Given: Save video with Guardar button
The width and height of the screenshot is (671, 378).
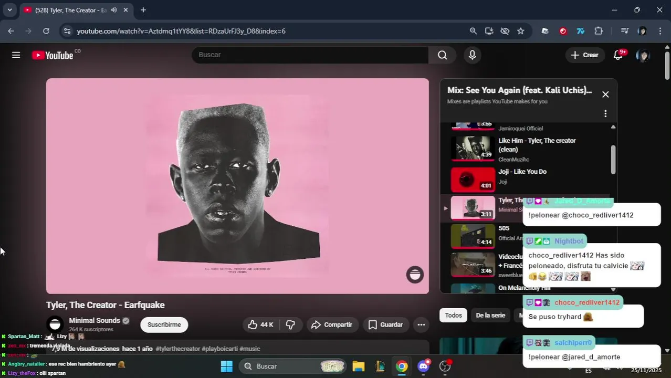Looking at the screenshot, I should point(385,325).
